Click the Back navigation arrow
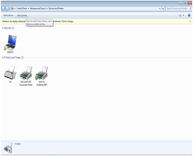This screenshot has width=193, height=156. 3,9
